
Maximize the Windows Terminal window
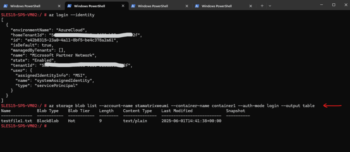tap(334, 5)
